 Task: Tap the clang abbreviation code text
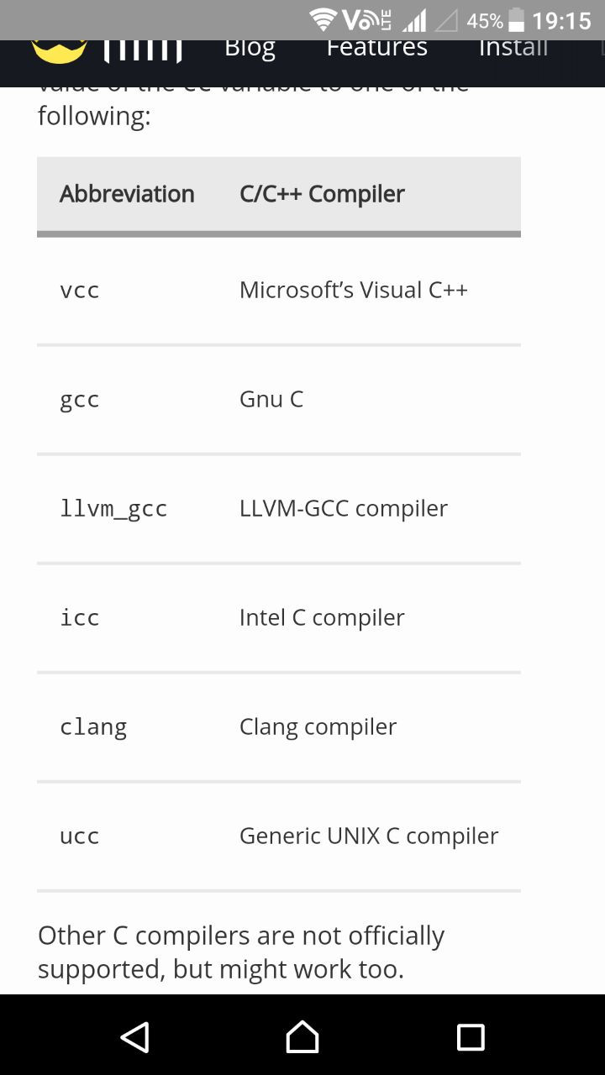[93, 727]
